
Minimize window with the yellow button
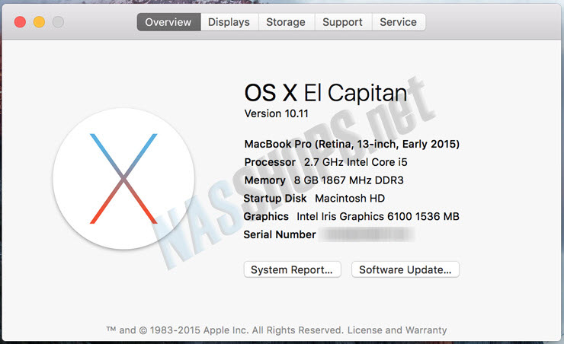(x=39, y=22)
